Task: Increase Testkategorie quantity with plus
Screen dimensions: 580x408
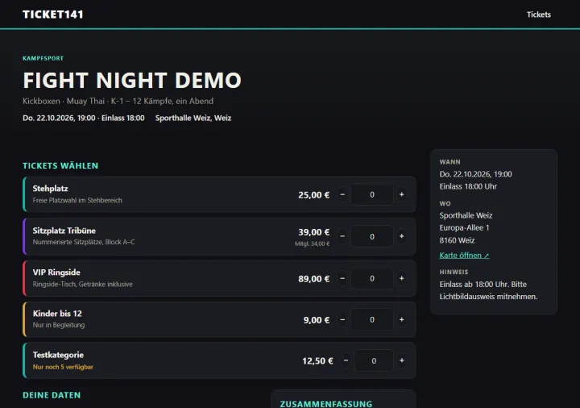Action: 401,360
